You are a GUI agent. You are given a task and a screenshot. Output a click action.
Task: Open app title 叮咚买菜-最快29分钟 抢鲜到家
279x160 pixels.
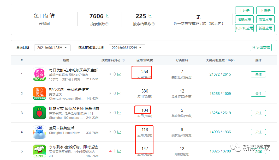pos(74,109)
